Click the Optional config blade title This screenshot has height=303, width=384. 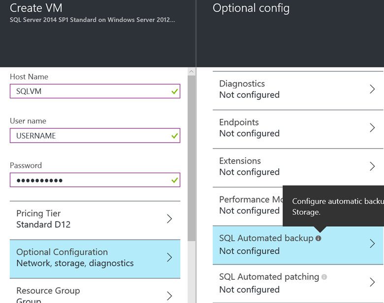click(x=251, y=8)
